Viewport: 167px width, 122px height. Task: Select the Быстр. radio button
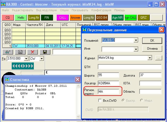coord(123,101)
